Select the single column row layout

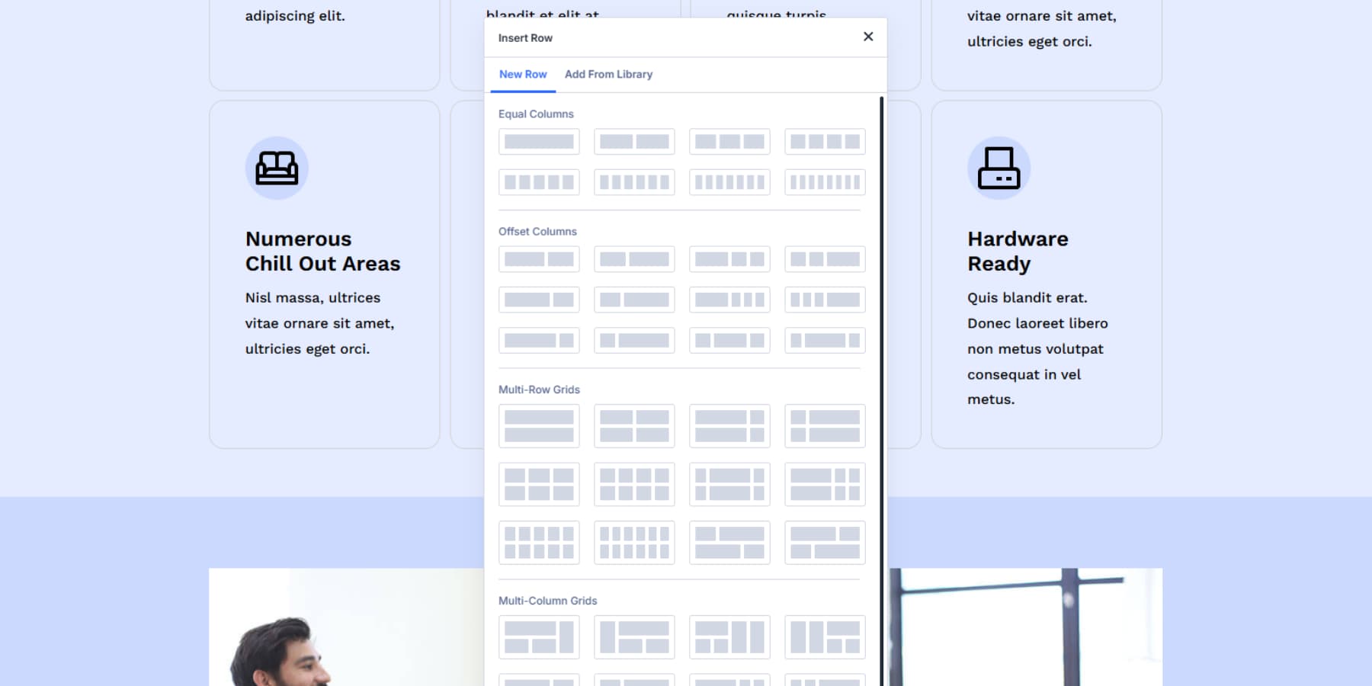point(539,141)
